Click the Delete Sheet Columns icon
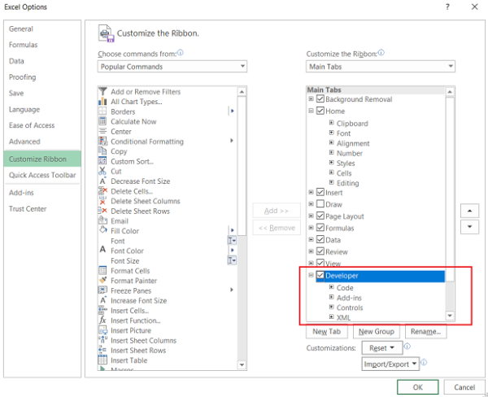Viewport: 488px width, 397px height. 102,201
